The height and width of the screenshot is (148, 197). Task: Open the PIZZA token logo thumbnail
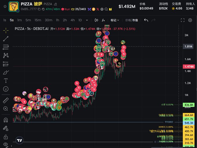coord(14,7)
